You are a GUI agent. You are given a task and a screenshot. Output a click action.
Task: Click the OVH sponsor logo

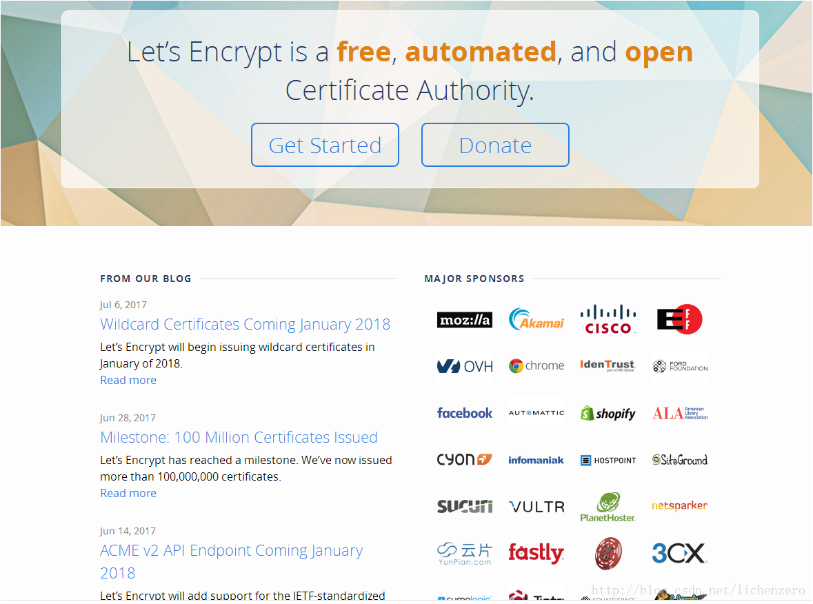[x=465, y=367]
